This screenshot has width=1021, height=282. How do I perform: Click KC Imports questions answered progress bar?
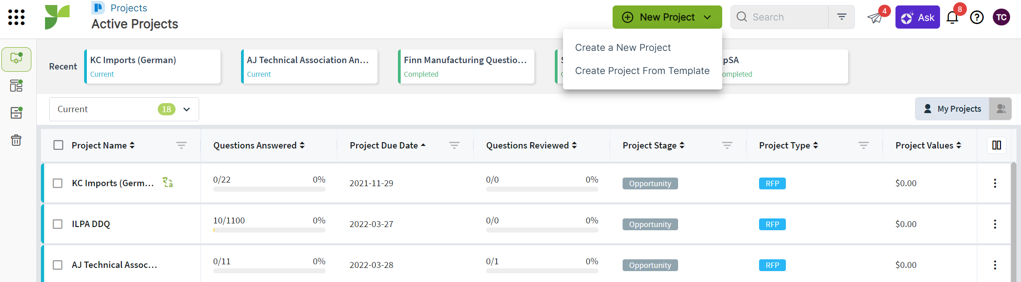coord(269,189)
